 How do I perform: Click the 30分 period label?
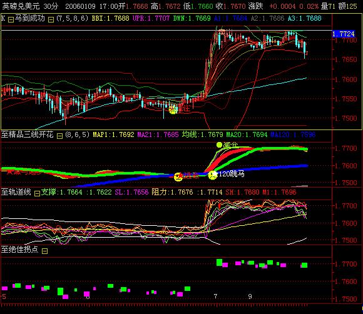click(x=51, y=6)
